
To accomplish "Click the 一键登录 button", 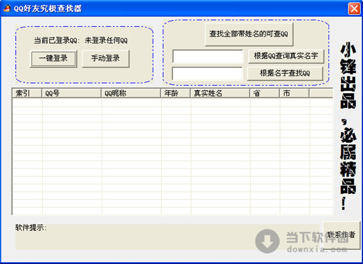I will (x=53, y=59).
